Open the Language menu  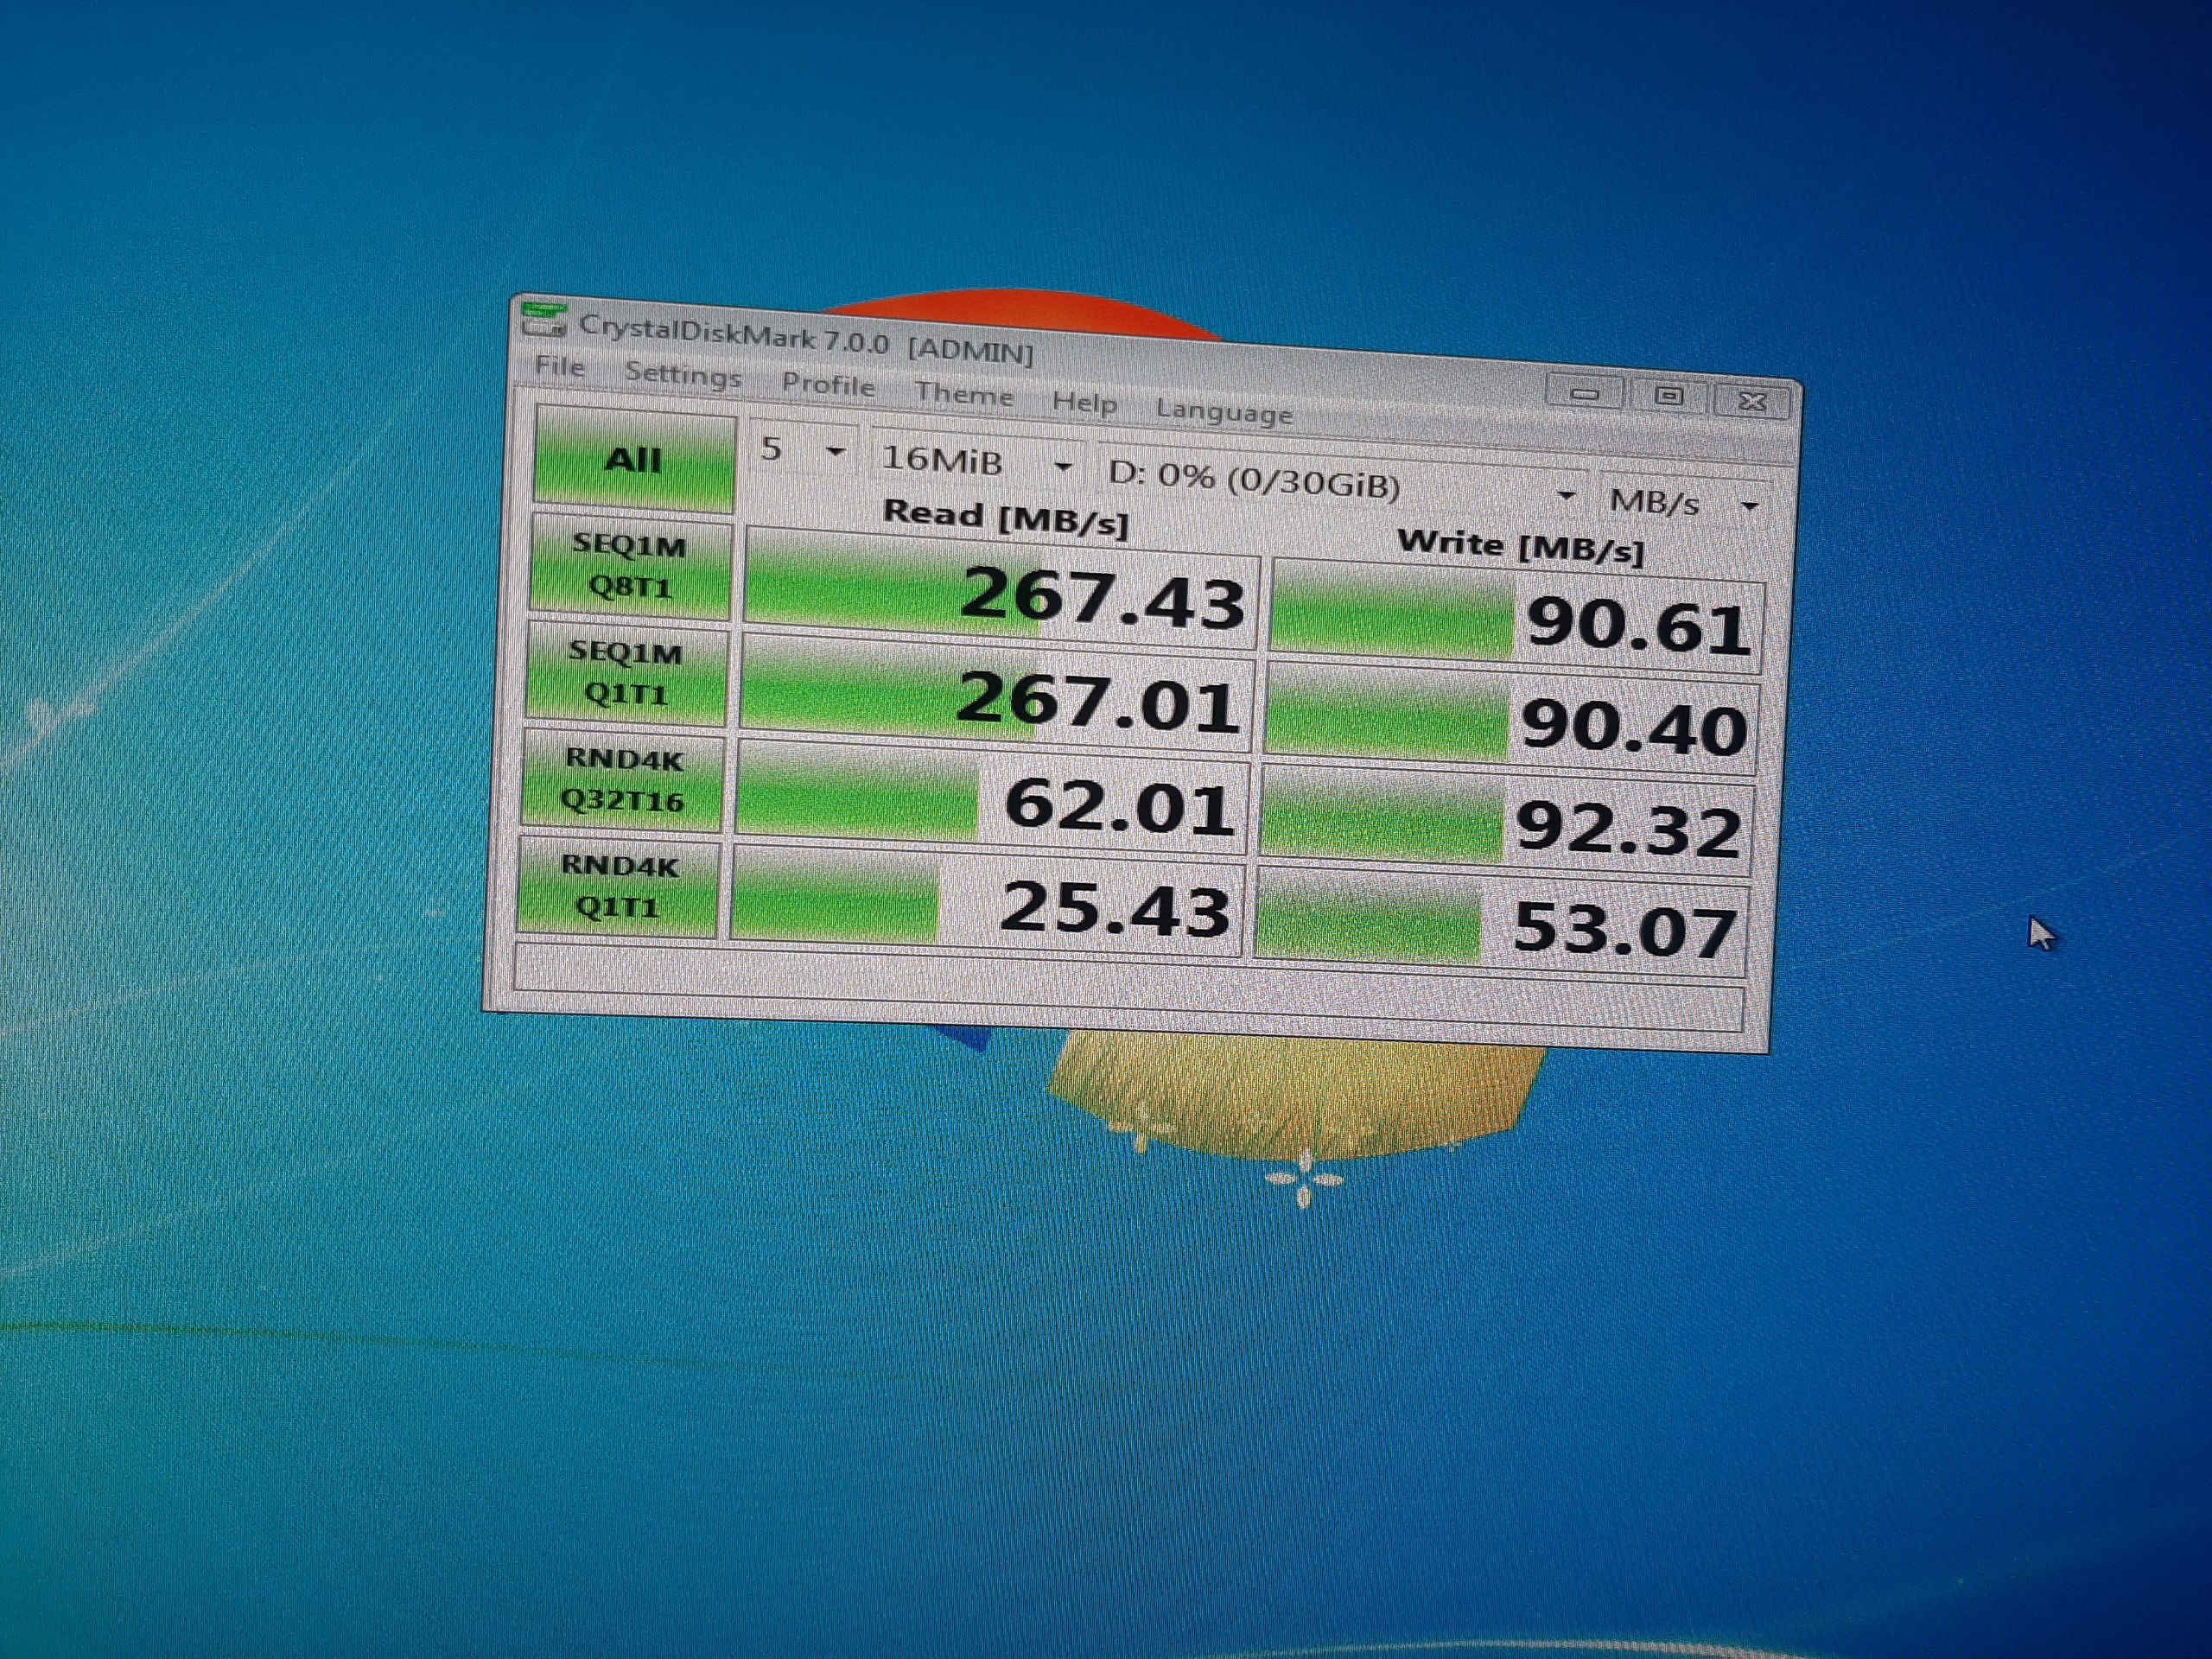pyautogui.click(x=1224, y=412)
